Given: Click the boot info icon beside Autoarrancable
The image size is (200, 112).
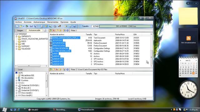Looking at the screenshot, I should point(45,30).
